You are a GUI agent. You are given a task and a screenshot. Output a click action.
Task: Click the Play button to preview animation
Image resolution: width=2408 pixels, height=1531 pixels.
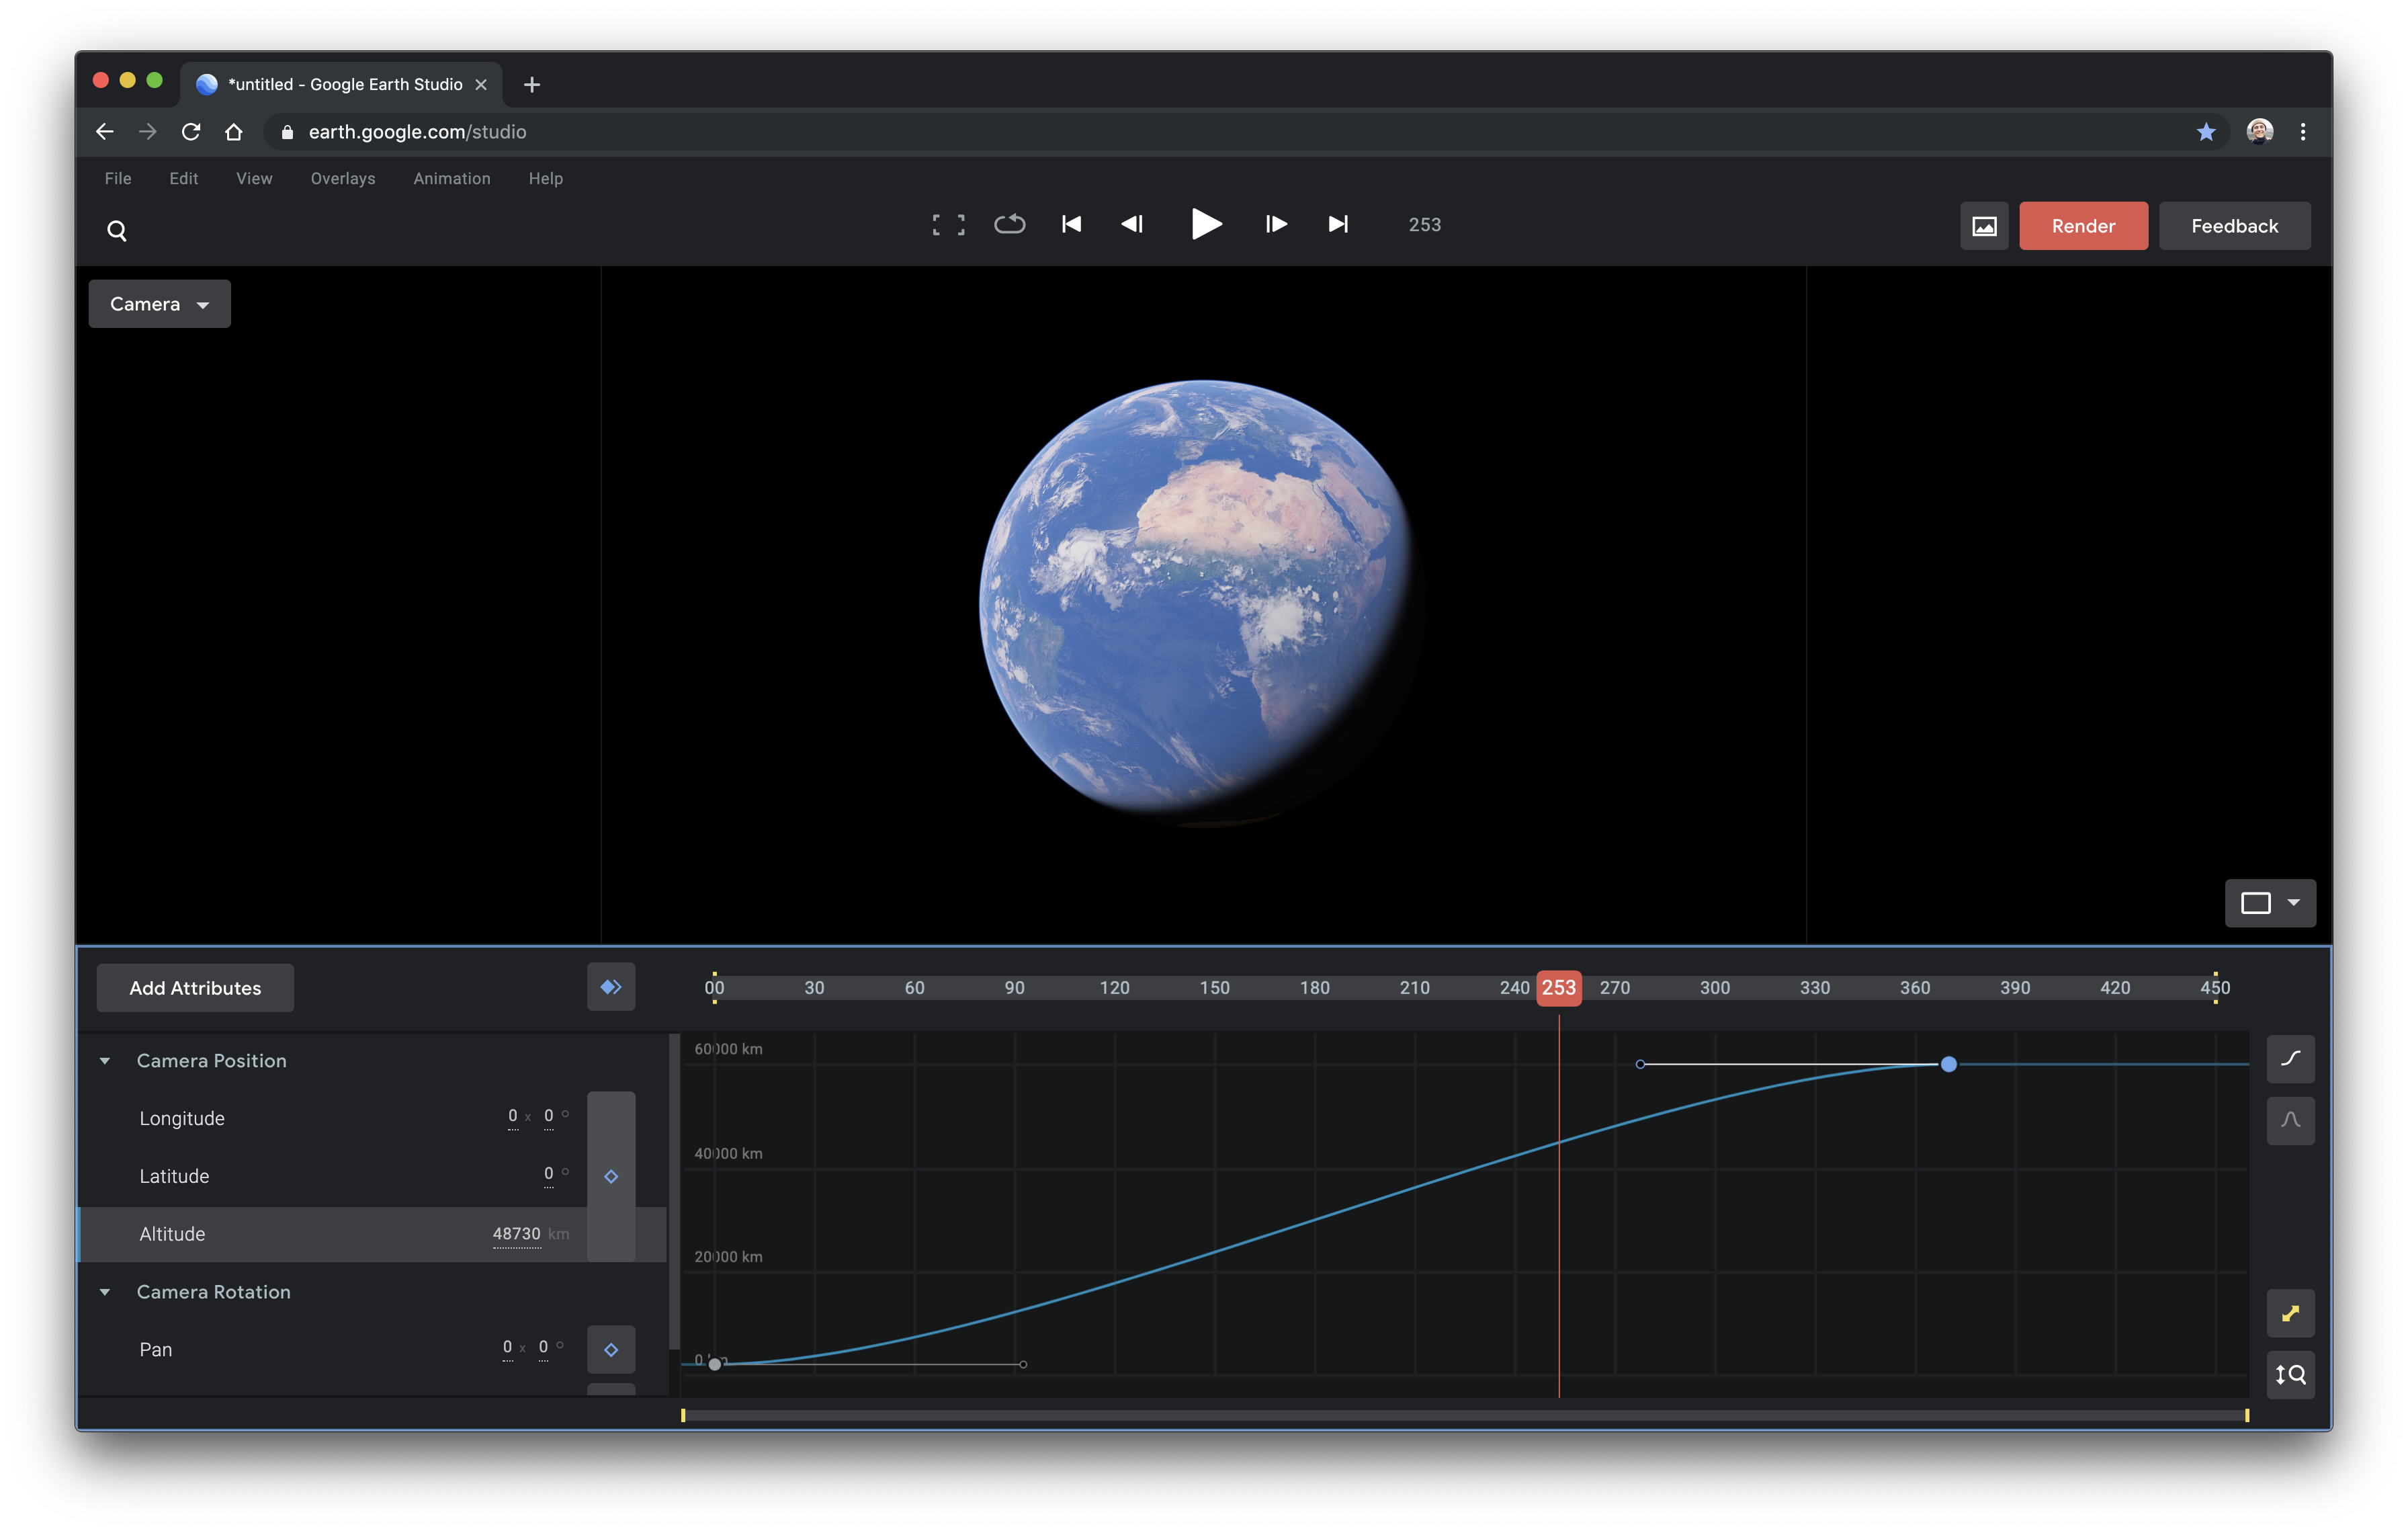[x=1204, y=223]
